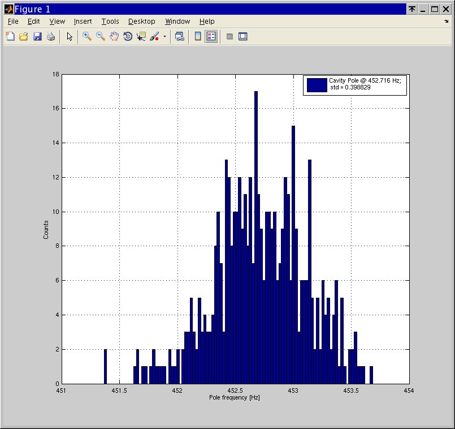Select the Edit Plot arrow tool

pyautogui.click(x=70, y=36)
